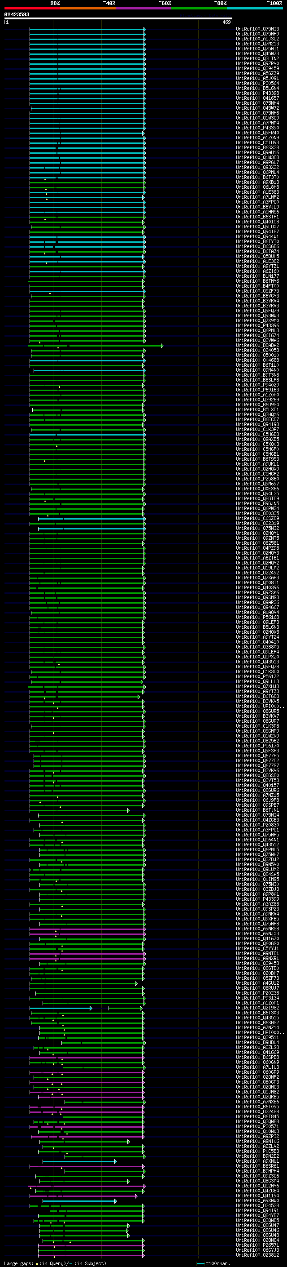Select UniRef100_Q41657 label

coord(257,98)
